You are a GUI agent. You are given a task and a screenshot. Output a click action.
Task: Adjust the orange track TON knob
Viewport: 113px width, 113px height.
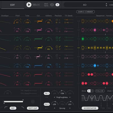pos(27,22)
